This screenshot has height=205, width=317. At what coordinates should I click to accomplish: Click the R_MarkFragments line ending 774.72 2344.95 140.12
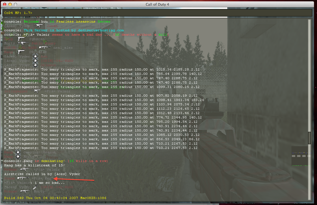pyautogui.click(x=103, y=117)
